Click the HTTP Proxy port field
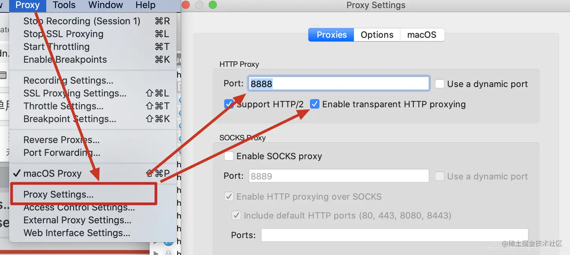570x255 pixels. pos(339,83)
